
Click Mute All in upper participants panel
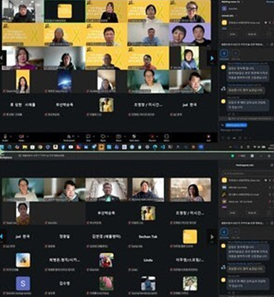(x=252, y=34)
